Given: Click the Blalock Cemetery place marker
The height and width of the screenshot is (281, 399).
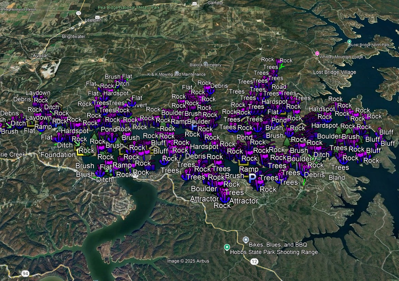Looking at the screenshot, I should 205,64.
